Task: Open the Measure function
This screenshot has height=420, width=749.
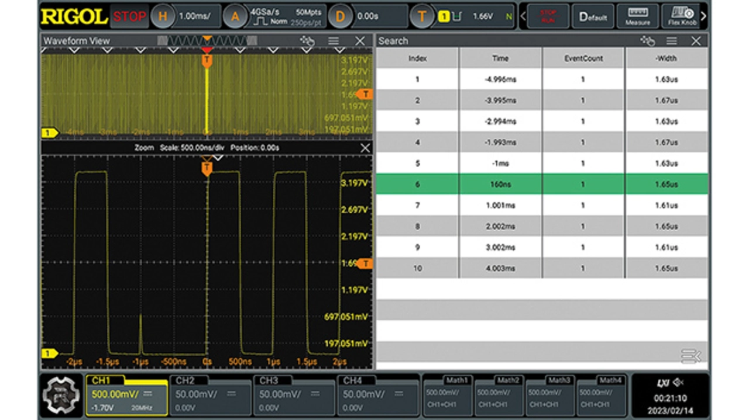Action: [637, 16]
